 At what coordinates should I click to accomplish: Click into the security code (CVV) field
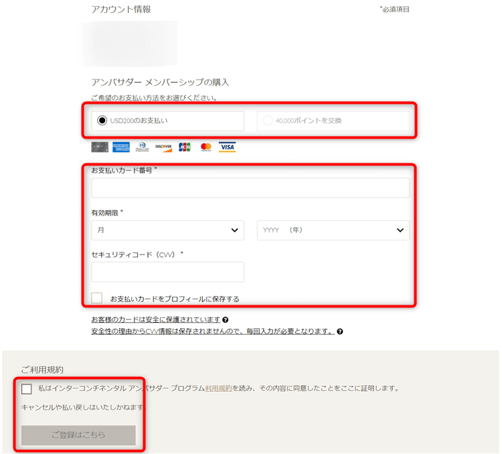pyautogui.click(x=167, y=272)
